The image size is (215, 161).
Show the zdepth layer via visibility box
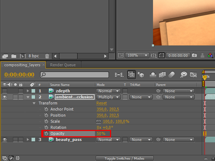[x=5, y=91]
